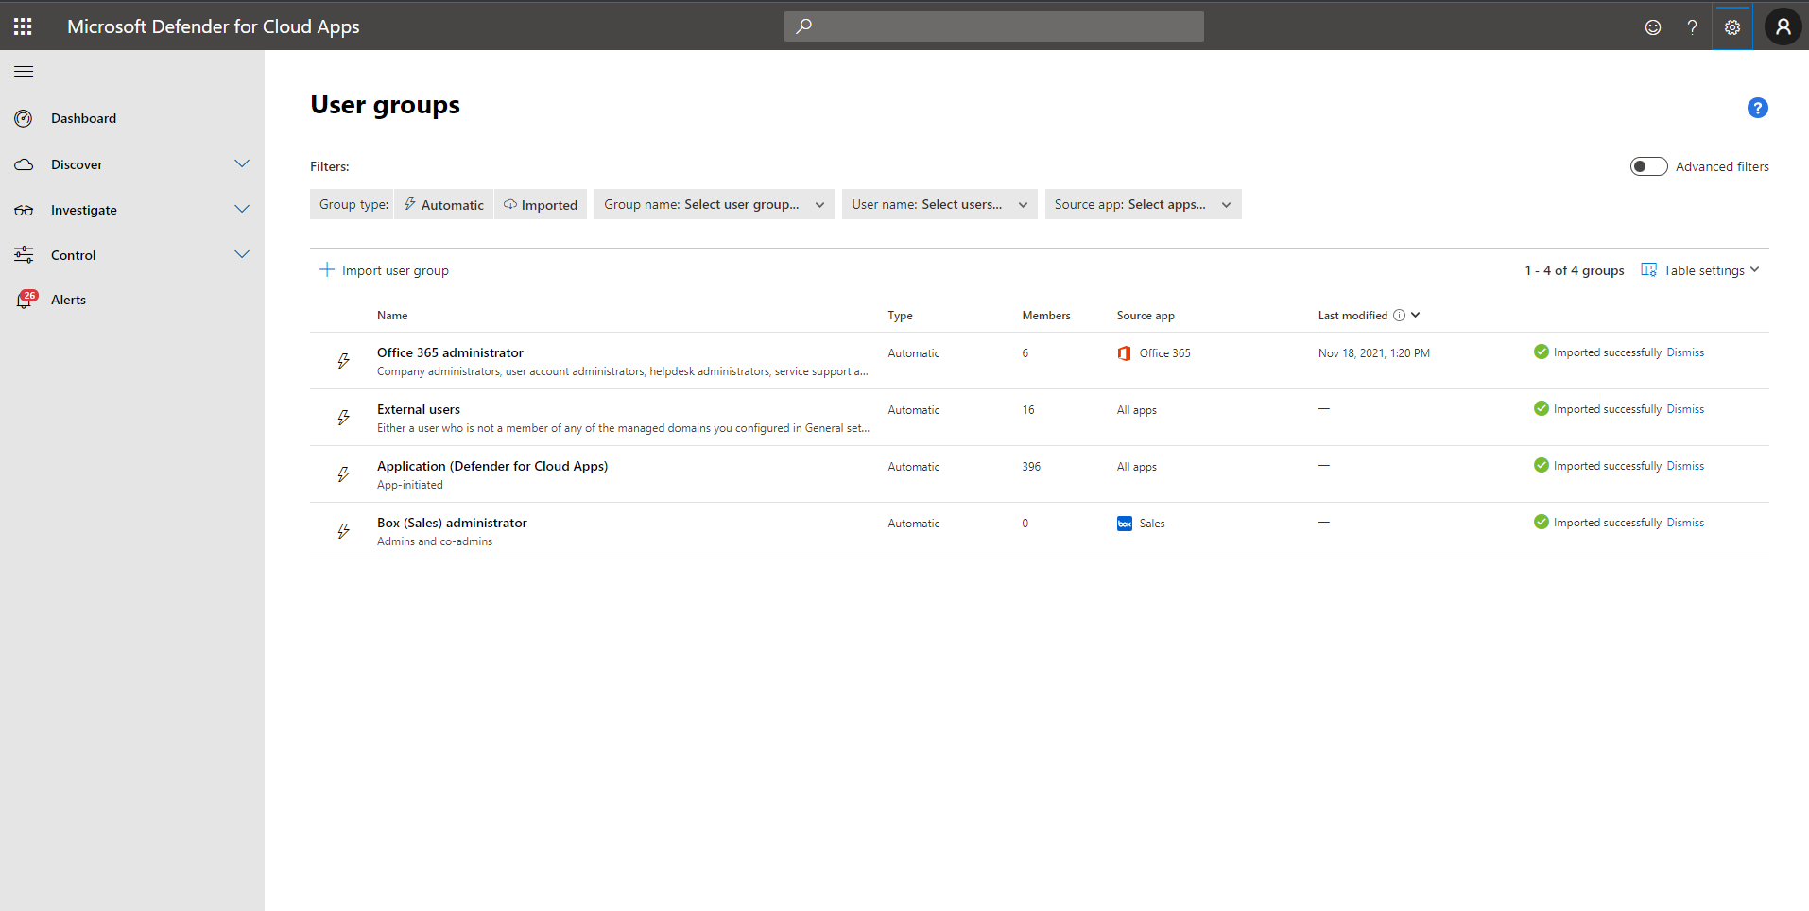
Task: Open the Source app filter dropdown
Action: point(1144,204)
